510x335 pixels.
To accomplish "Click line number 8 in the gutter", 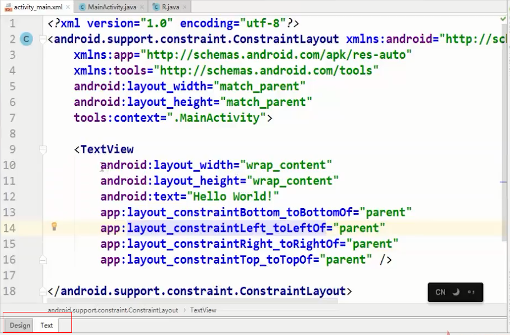I will pyautogui.click(x=12, y=133).
